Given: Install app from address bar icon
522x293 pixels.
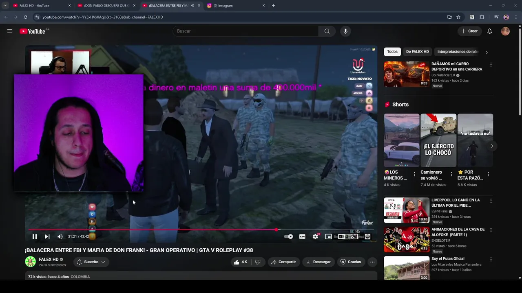Looking at the screenshot, I should (449, 17).
